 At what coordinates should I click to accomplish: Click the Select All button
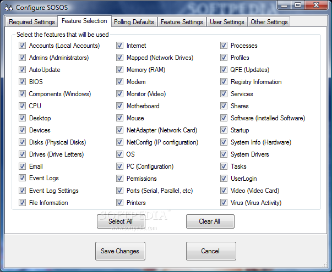121,221
